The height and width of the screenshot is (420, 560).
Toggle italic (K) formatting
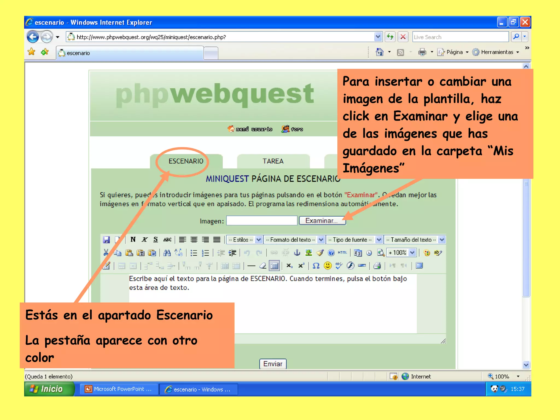(144, 240)
